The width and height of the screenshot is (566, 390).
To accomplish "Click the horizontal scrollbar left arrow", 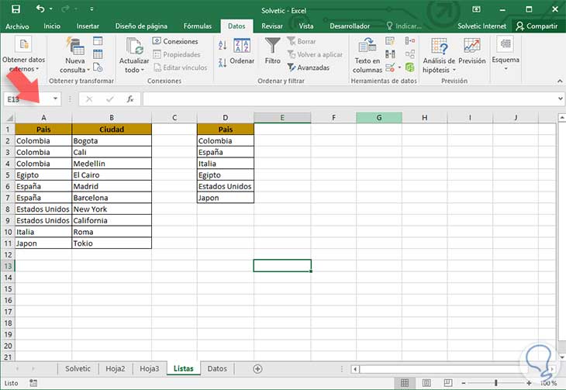I will point(355,369).
